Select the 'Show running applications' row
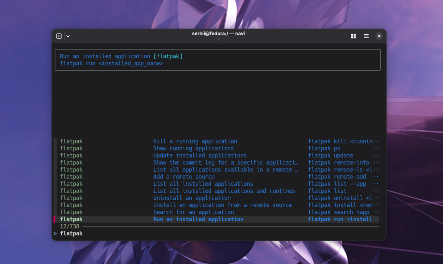Screen dimensions: 443x264 (x=216, y=148)
